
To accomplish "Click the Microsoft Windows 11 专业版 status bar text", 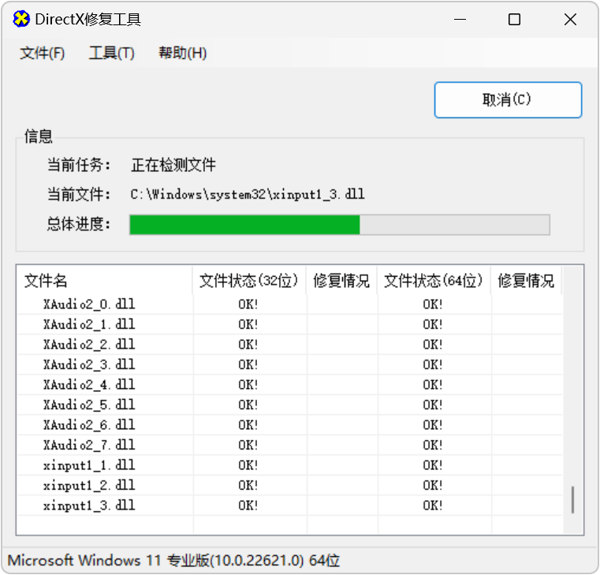I will pos(173,561).
